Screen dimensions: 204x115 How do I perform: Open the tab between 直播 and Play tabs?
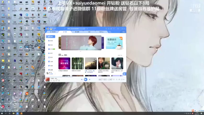tap(89, 32)
